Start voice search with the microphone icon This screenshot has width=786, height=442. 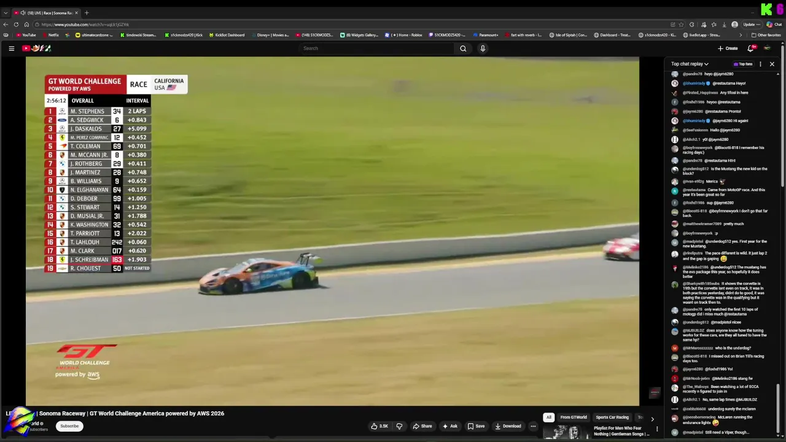(483, 48)
